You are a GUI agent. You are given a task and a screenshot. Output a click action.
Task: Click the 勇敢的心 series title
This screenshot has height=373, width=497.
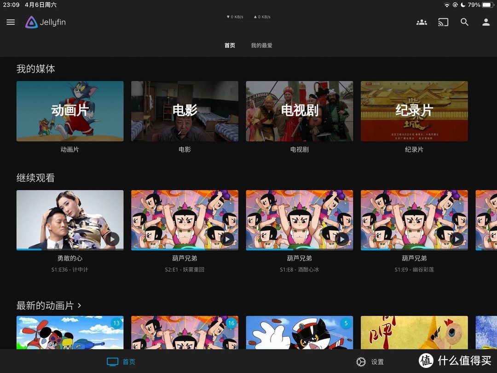[x=70, y=258]
